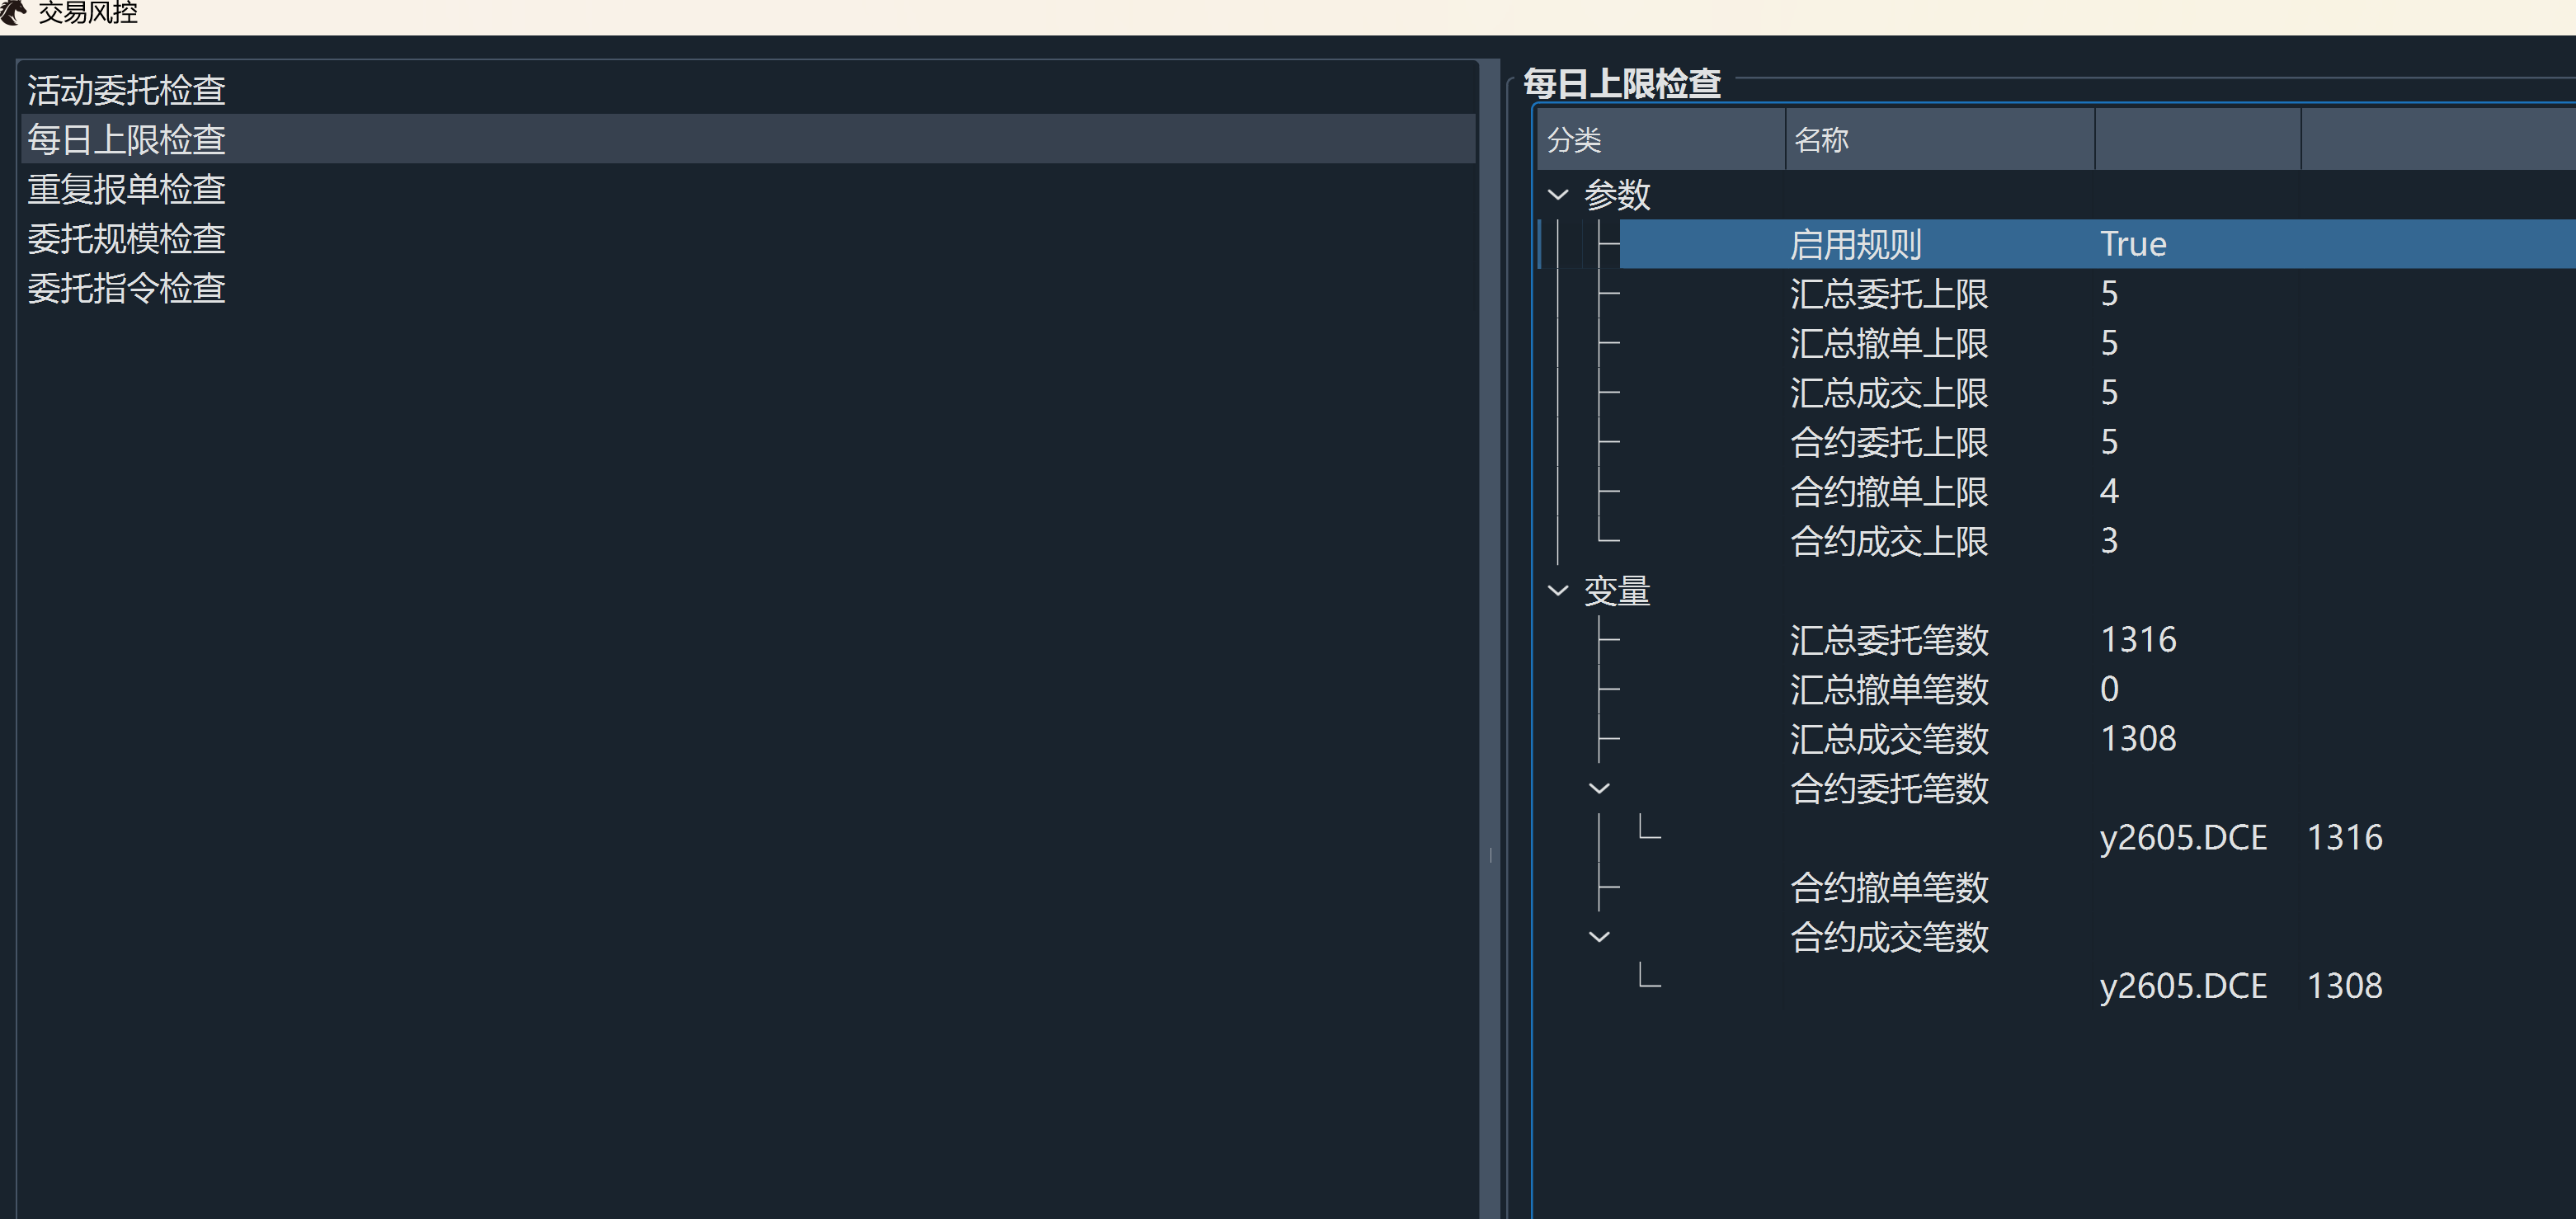This screenshot has height=1219, width=2576.
Task: Collapse the 合约成交笔数 node
Action: coord(1599,937)
